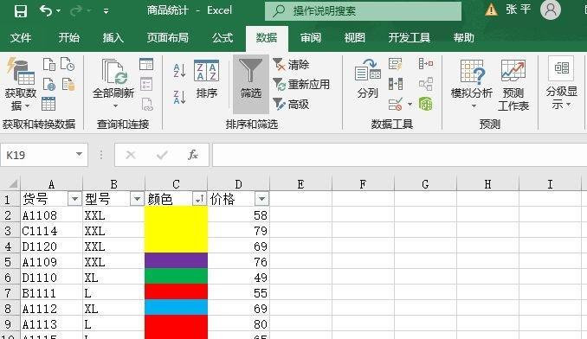Image resolution: width=587 pixels, height=339 pixels.
Task: Open the 文件 tab
Action: (x=21, y=38)
